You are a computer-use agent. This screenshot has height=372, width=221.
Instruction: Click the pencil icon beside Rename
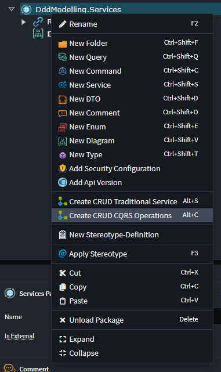pos(63,24)
